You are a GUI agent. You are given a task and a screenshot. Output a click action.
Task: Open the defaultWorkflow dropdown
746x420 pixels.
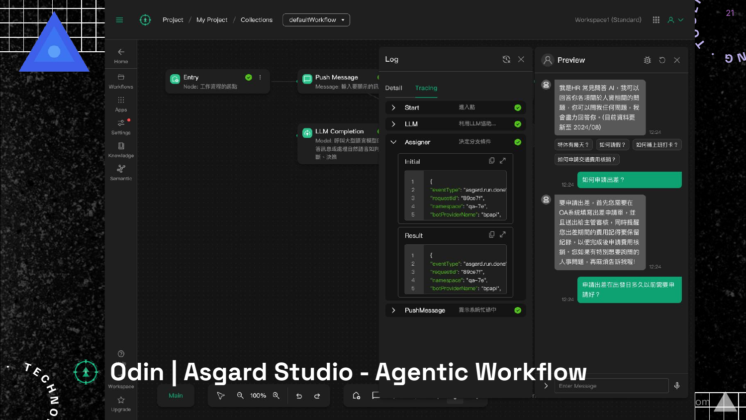point(316,20)
